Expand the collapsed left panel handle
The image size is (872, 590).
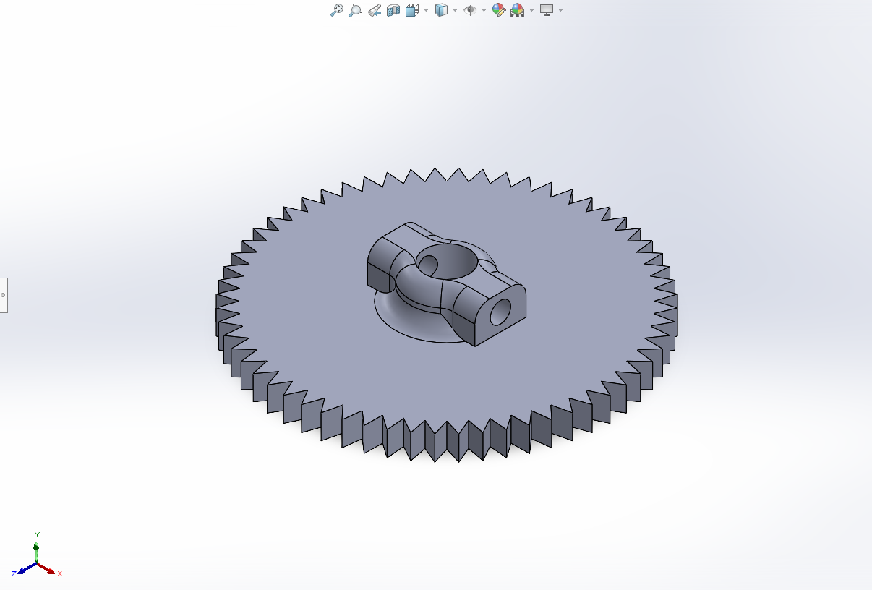tap(4, 295)
